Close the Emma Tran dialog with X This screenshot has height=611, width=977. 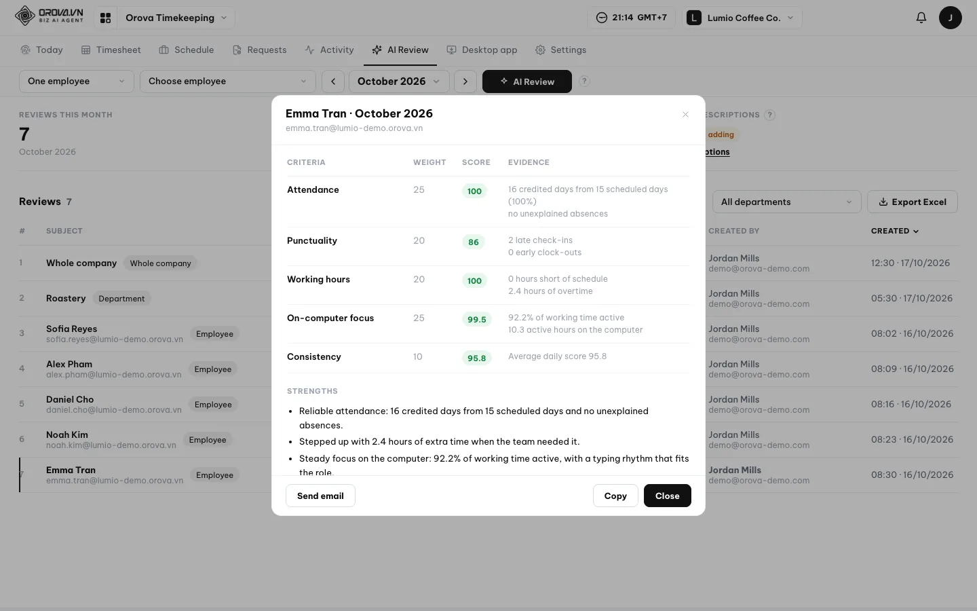click(685, 115)
